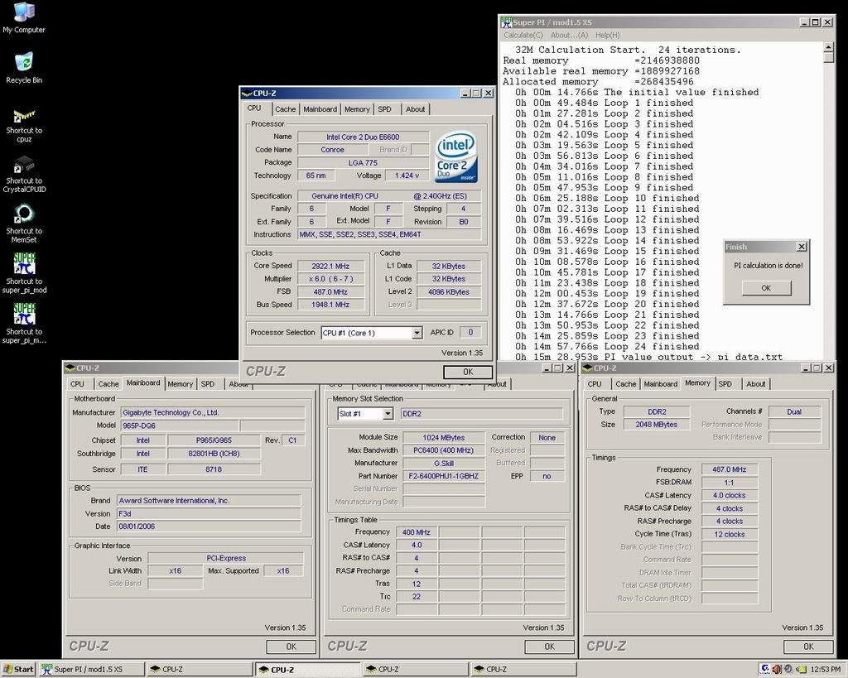Image resolution: width=848 pixels, height=678 pixels.
Task: Click the Name field Intel Core 2 Duo E6600
Action: coord(363,137)
